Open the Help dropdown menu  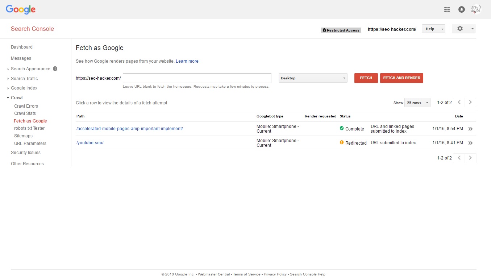(433, 29)
